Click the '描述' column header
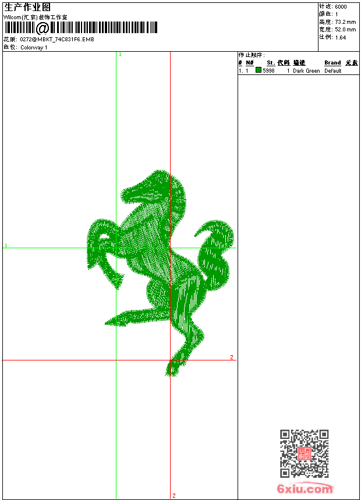This screenshot has width=361, height=500. point(299,63)
